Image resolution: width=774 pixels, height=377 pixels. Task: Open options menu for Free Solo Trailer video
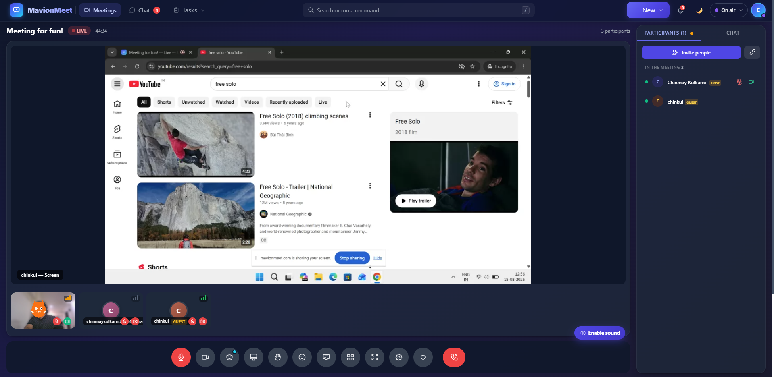[x=370, y=186]
